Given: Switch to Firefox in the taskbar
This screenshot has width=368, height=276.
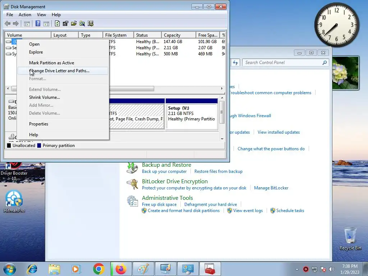Looking at the screenshot, I should click(x=121, y=269).
